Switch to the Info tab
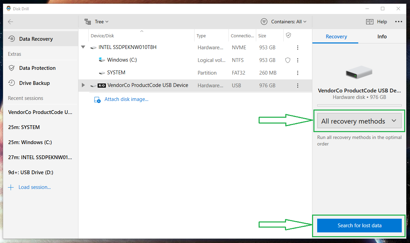410x243 pixels. click(382, 37)
